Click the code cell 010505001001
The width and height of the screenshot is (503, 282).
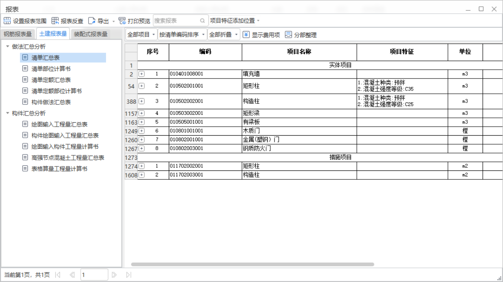(205, 122)
